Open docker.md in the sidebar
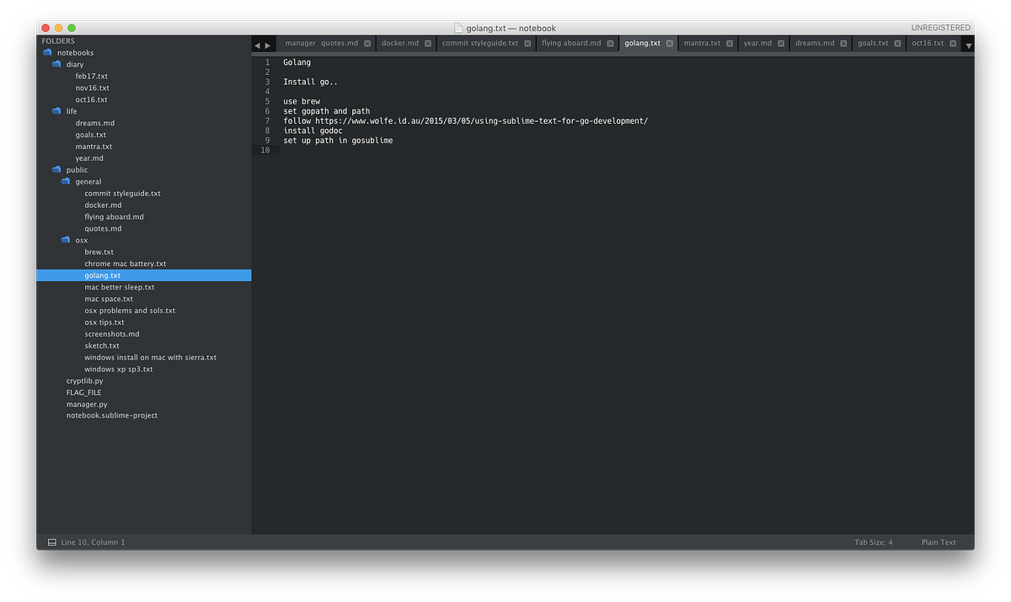The height and width of the screenshot is (602, 1011). pos(103,205)
